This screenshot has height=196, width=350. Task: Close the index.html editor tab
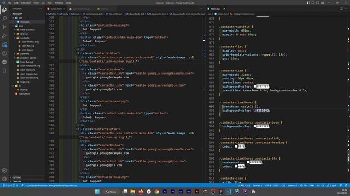(64, 9)
